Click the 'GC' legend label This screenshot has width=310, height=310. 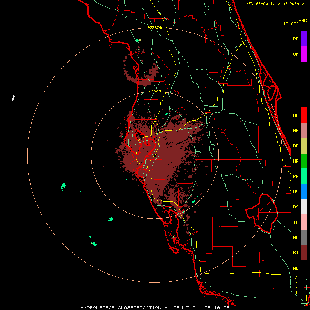296,238
